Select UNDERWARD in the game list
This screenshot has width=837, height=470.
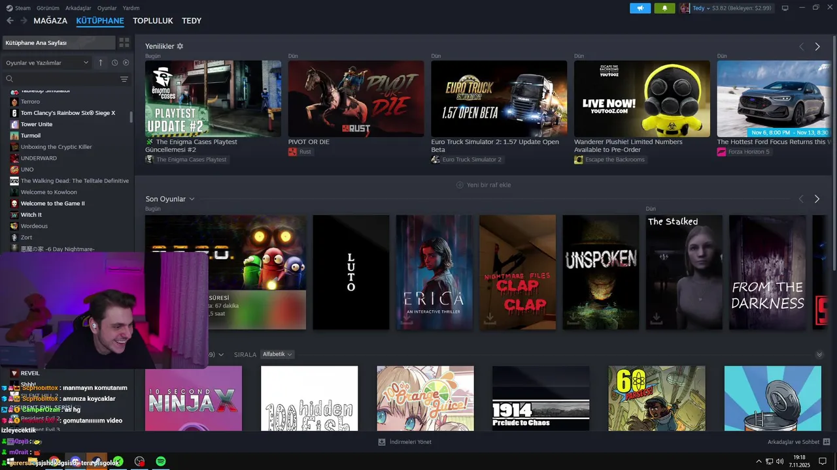click(x=39, y=158)
